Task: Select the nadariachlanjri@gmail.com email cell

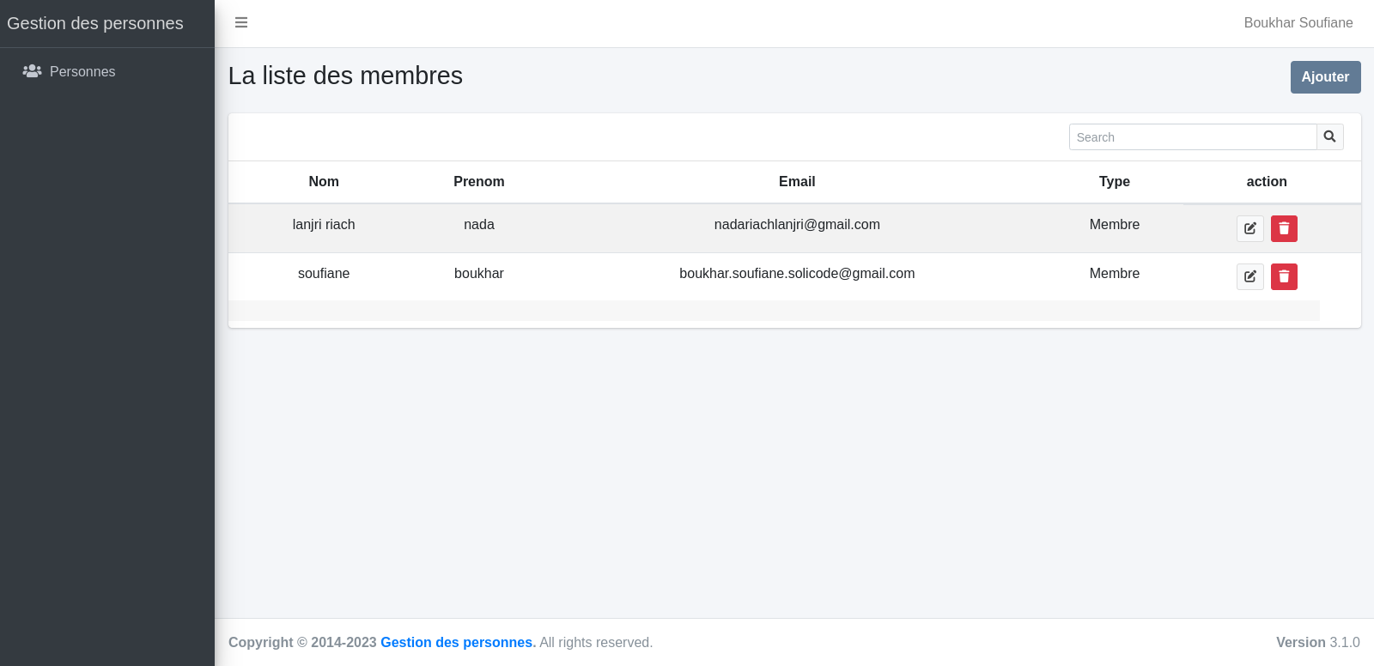Action: 796,225
